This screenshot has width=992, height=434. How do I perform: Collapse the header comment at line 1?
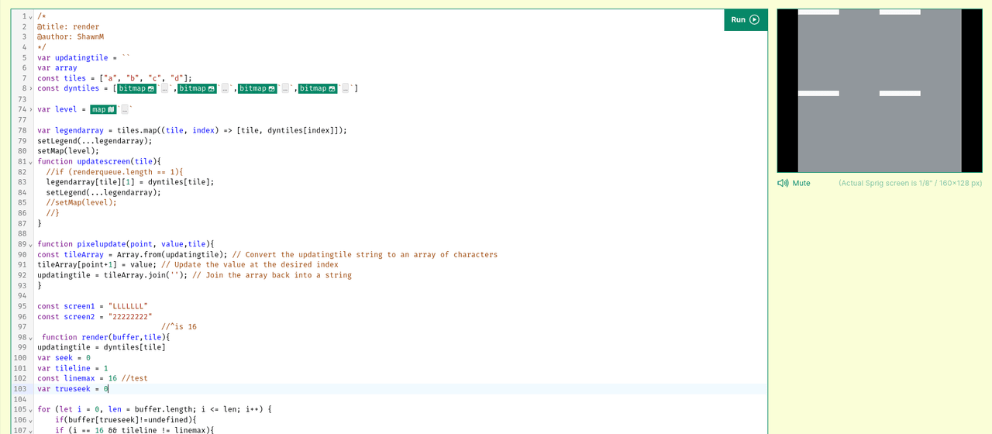(x=30, y=17)
